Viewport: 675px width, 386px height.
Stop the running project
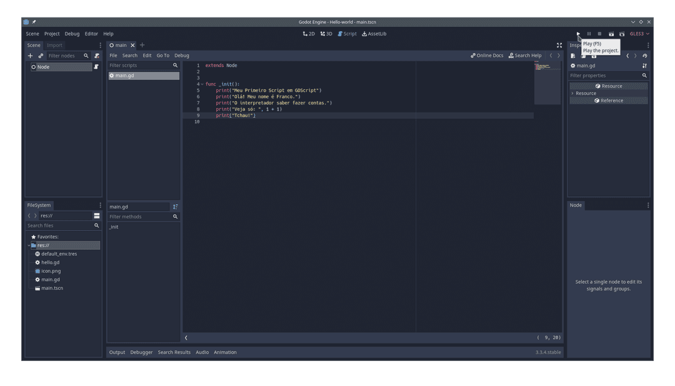[599, 34]
